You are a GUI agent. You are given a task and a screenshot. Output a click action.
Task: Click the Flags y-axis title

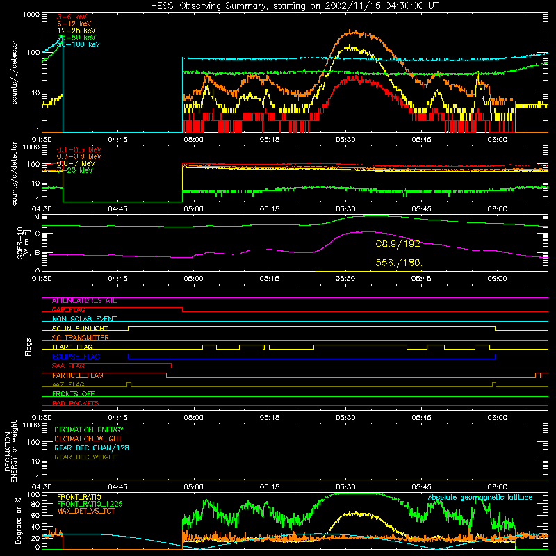[28, 347]
